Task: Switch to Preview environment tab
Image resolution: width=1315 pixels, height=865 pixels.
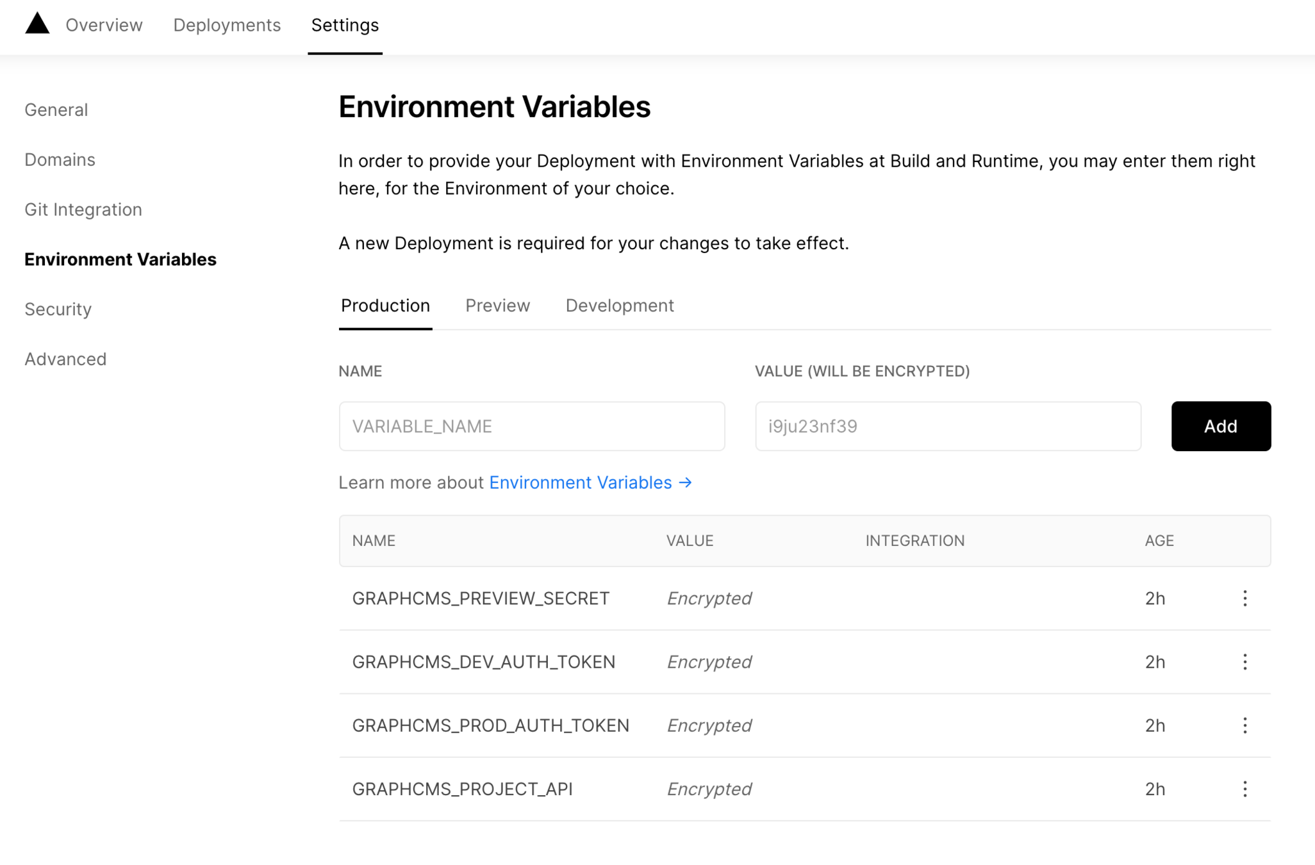Action: pos(497,306)
